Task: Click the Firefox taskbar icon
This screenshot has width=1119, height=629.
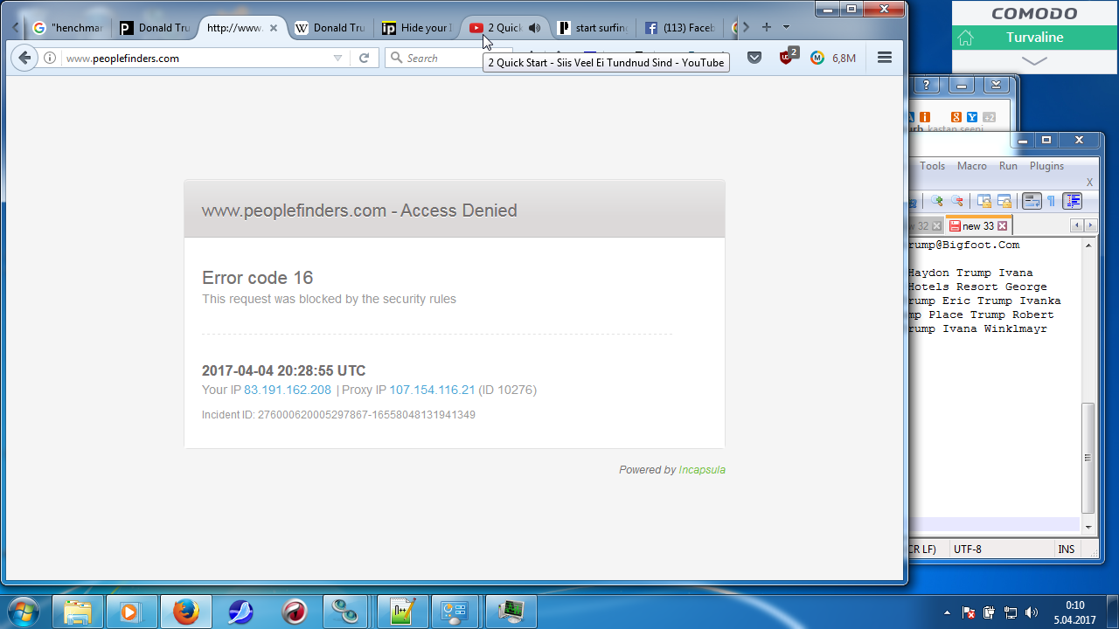Action: pos(185,612)
